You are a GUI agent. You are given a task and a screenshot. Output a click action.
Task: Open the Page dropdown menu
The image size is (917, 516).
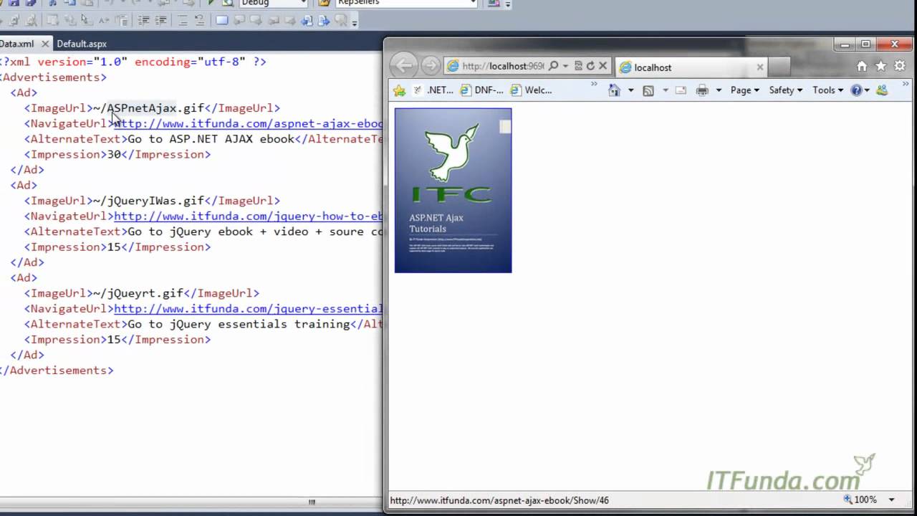(x=744, y=90)
